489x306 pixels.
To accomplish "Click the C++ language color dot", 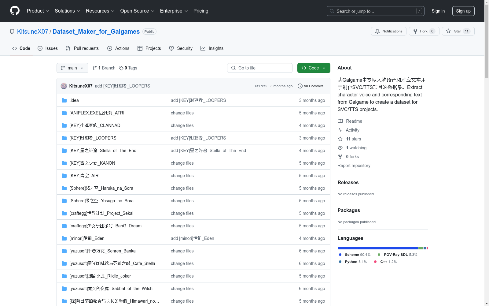I will point(375,262).
